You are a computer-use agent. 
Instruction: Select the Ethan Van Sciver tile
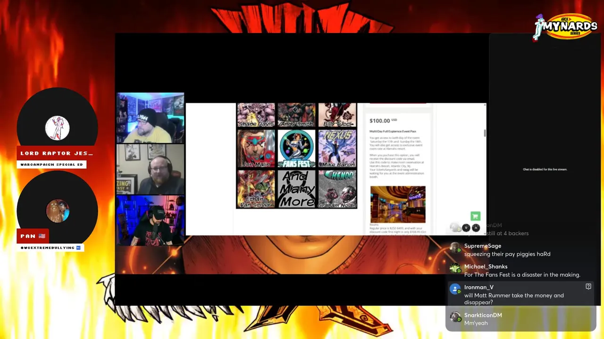pyautogui.click(x=256, y=189)
